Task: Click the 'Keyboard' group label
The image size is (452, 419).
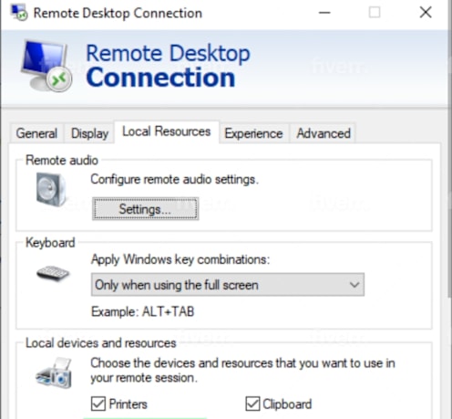Action: point(50,243)
